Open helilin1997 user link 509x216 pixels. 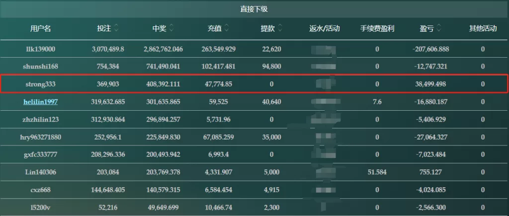[x=41, y=102]
